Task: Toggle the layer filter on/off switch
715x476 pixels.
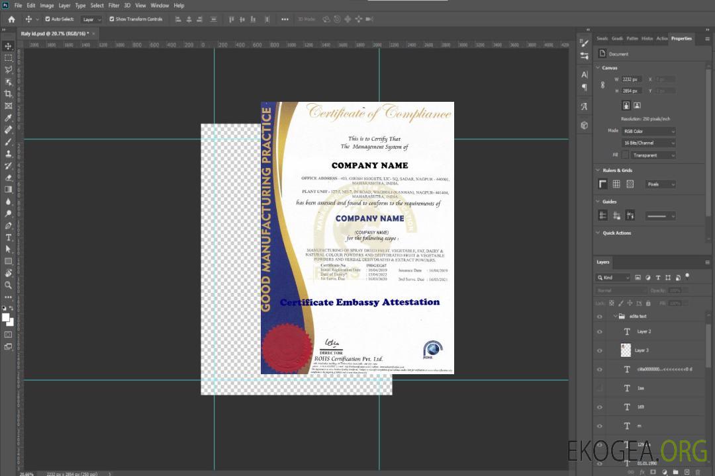Action: 687,276
